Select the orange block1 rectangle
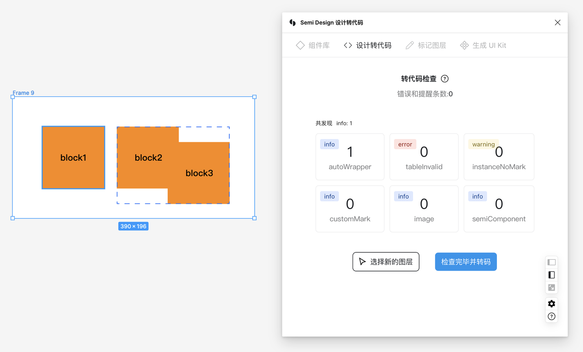583x352 pixels. (x=73, y=157)
